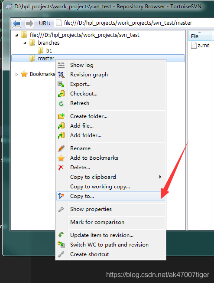Click the Show properties wrench icon
This screenshot has height=283, width=214.
point(61,209)
